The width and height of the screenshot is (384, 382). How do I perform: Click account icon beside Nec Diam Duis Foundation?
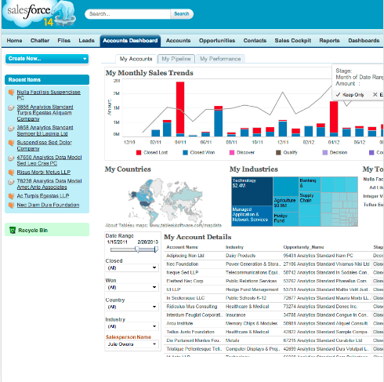(x=11, y=205)
